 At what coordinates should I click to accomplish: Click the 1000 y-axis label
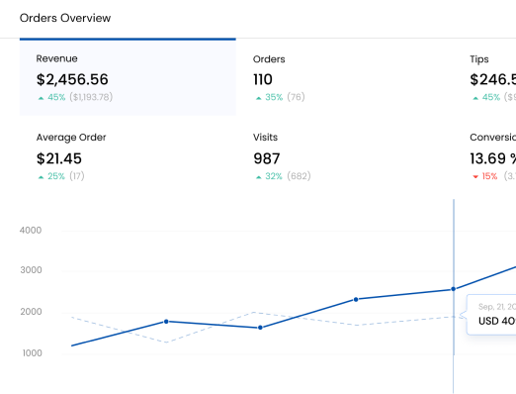[x=32, y=353]
